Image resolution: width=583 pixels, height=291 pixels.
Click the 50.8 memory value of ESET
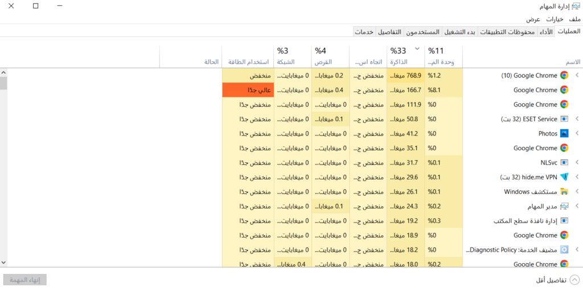[405, 118]
